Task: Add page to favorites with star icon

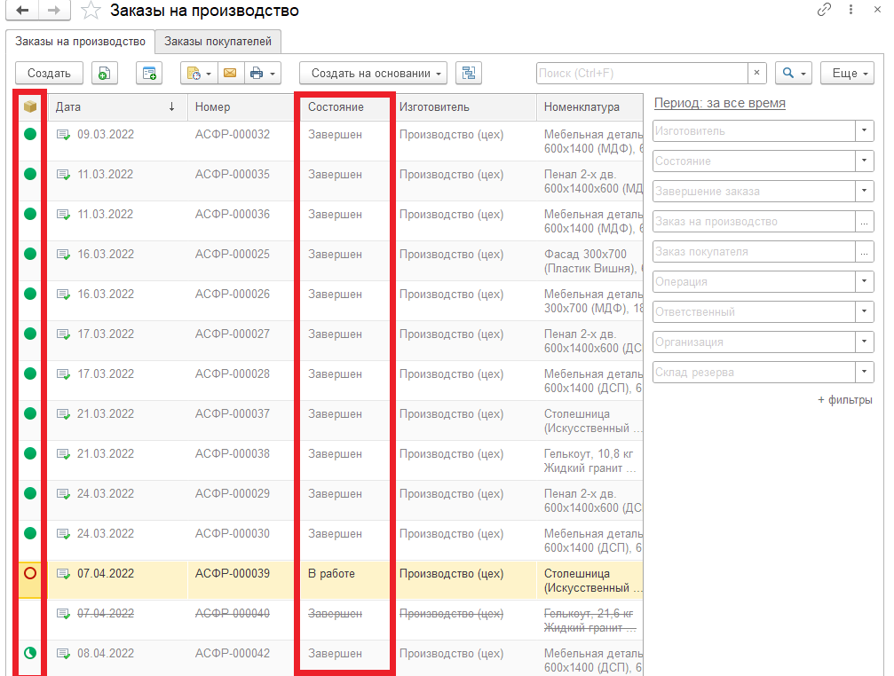Action: coord(91,11)
